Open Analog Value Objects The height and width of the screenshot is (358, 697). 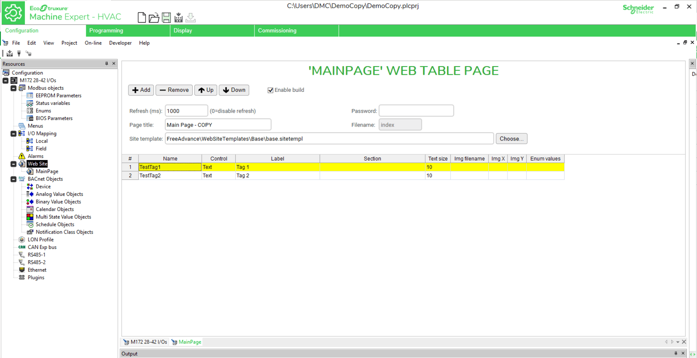59,194
